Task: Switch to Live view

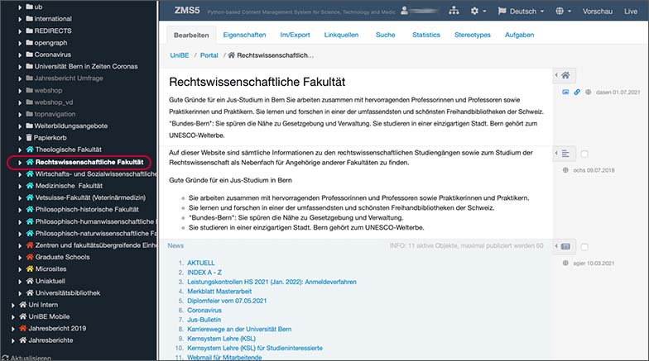Action: [x=631, y=12]
